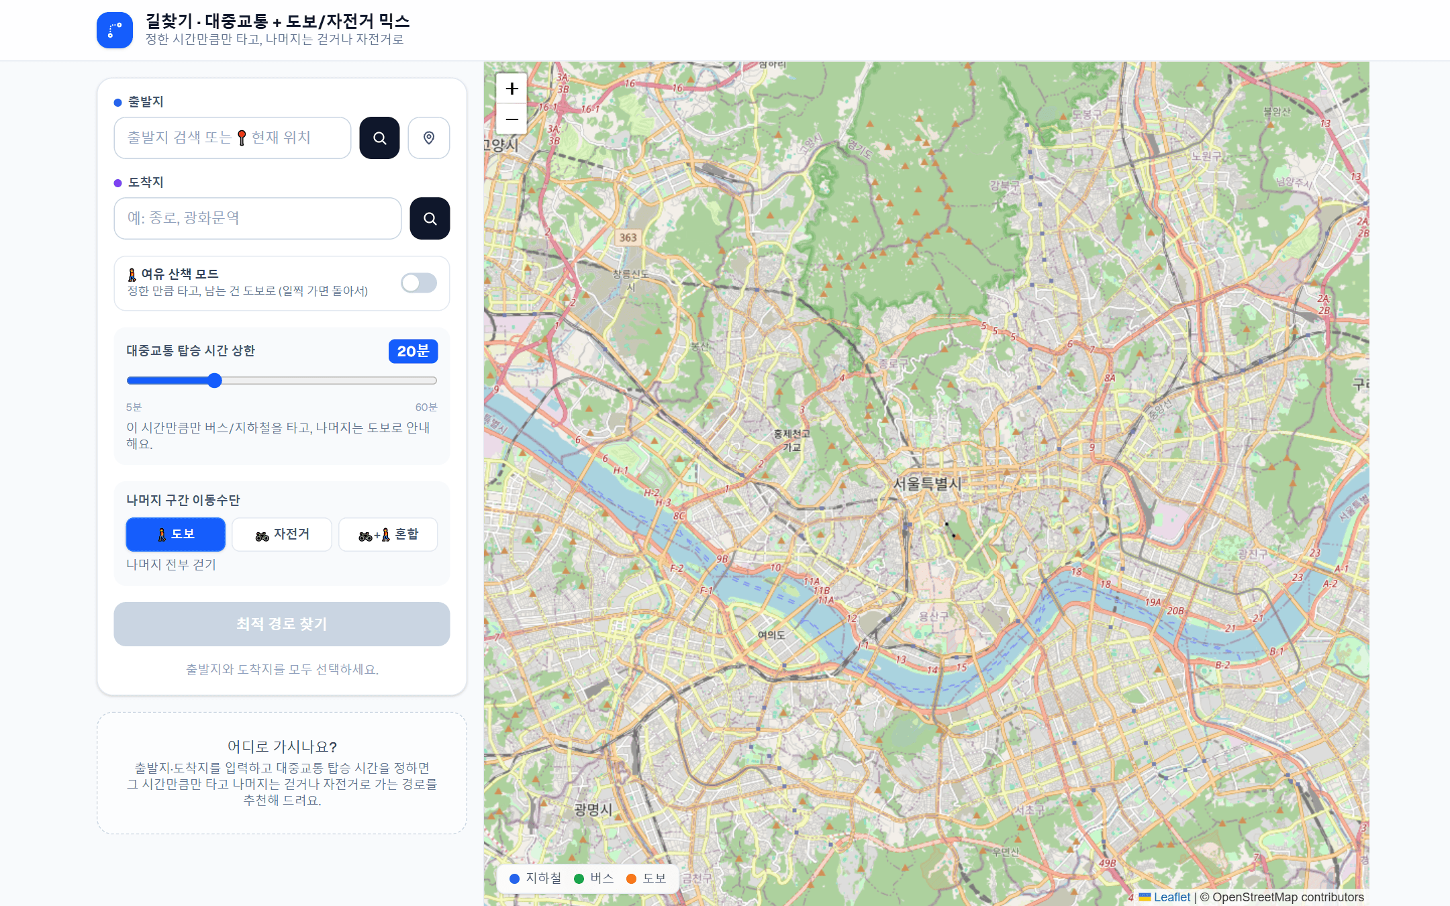
Task: Click the 서울특별시 label on the map
Action: coord(928,484)
